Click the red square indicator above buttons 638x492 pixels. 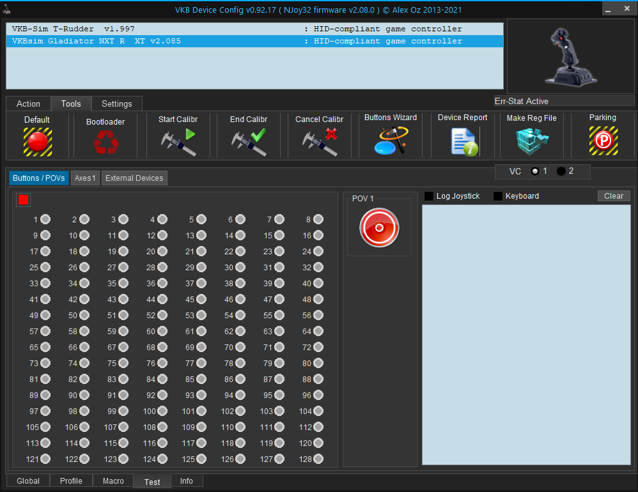[x=23, y=199]
